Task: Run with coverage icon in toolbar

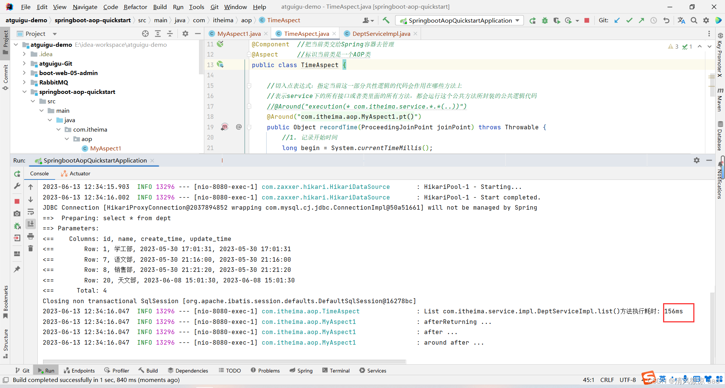Action: 557,20
